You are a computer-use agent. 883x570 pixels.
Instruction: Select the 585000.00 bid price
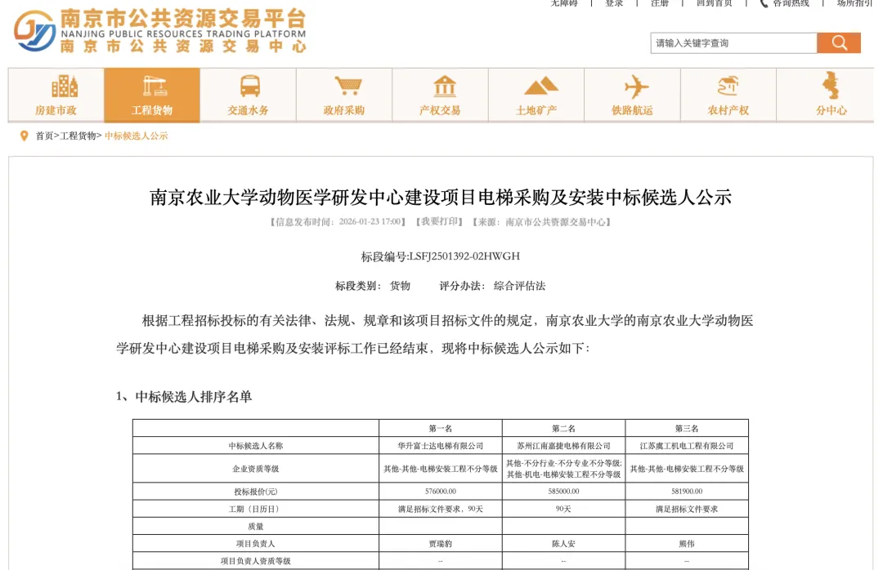point(563,492)
